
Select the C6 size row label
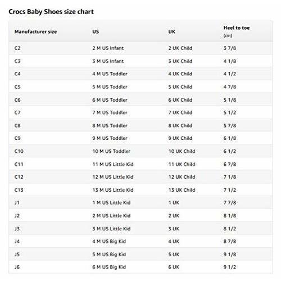(17, 100)
